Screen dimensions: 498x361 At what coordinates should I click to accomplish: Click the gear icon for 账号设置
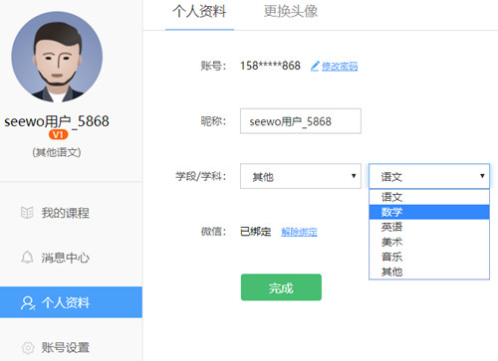point(28,348)
